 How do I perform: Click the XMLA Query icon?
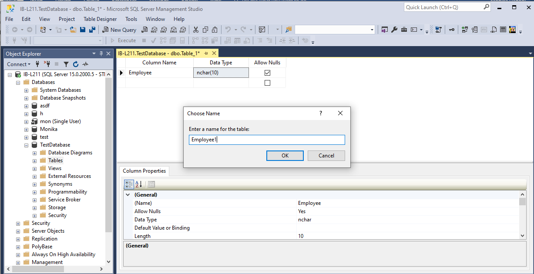point(173,30)
